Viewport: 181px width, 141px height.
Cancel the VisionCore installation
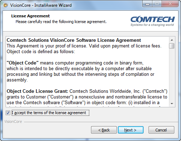tap(161, 130)
